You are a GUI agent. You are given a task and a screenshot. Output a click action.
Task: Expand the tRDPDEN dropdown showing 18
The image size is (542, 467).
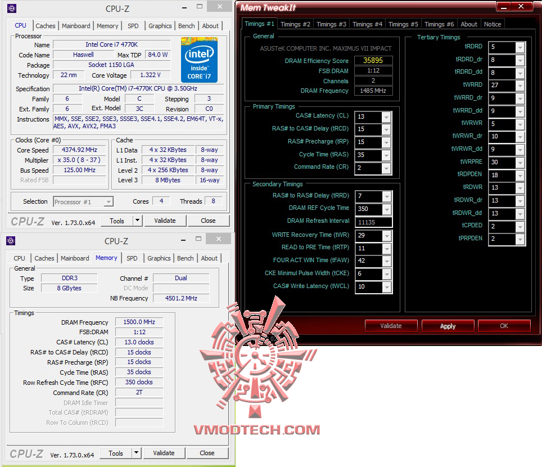pos(520,176)
